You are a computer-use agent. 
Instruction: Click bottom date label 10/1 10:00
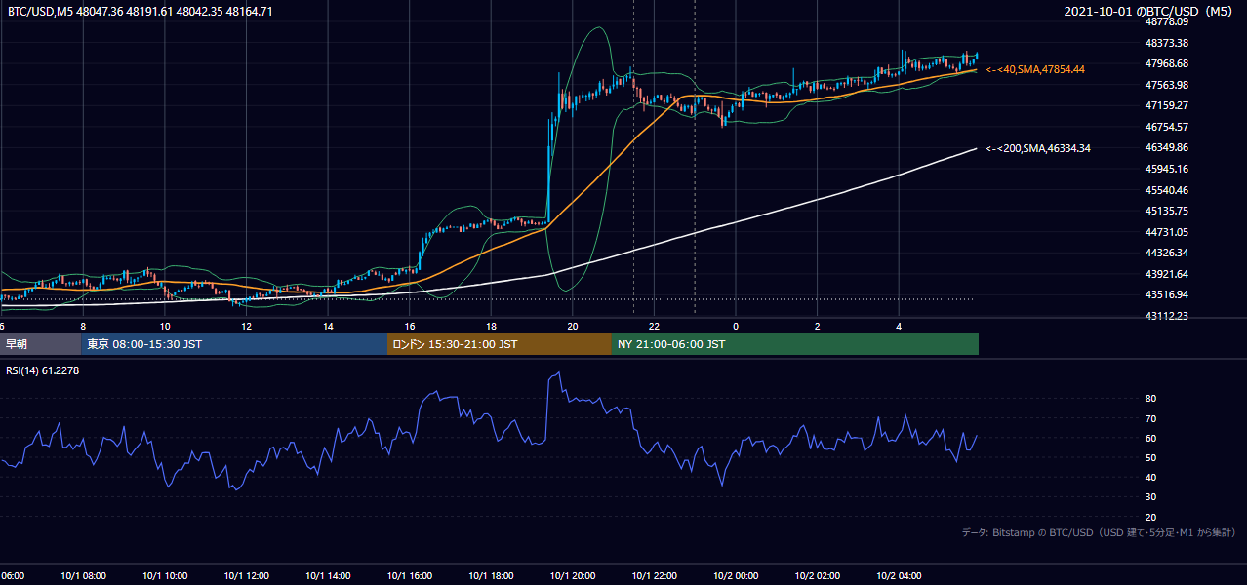[x=165, y=576]
